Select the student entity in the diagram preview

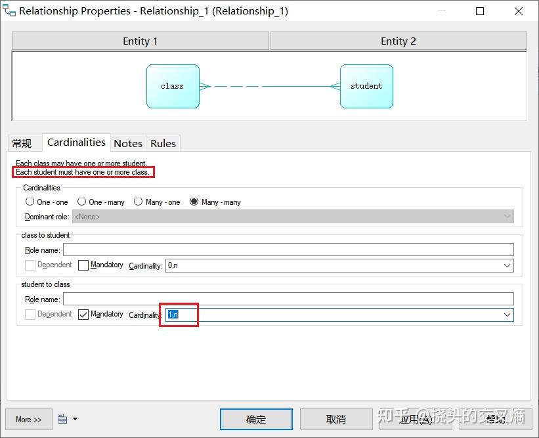(x=366, y=86)
